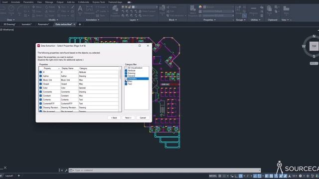The height and width of the screenshot is (179, 319).
Task: Select the Arc tool in the ribbon
Action: (x=20, y=10)
